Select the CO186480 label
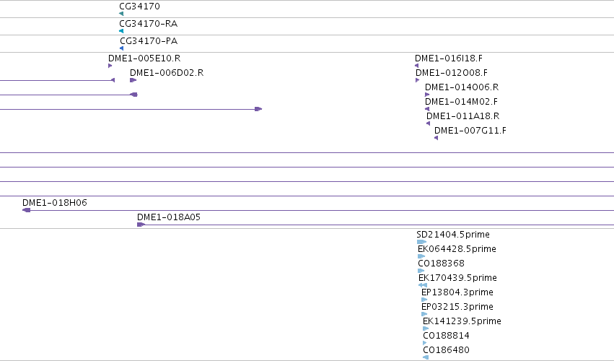 [446, 350]
